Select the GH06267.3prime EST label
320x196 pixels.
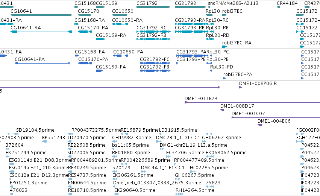pyautogui.click(x=221, y=138)
